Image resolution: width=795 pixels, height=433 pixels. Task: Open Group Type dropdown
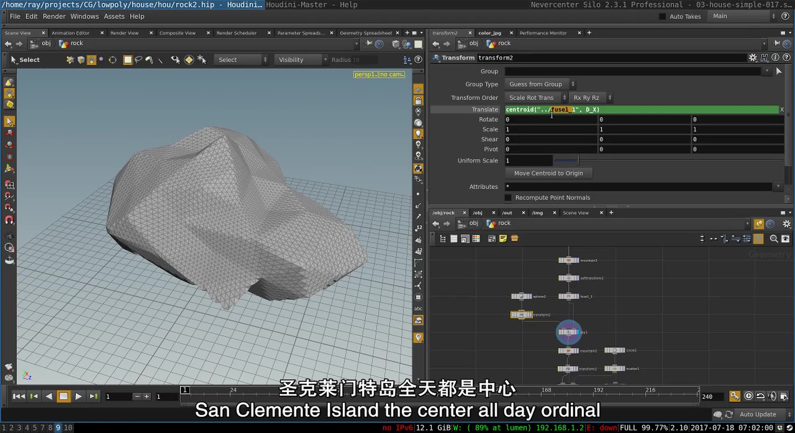pos(540,84)
